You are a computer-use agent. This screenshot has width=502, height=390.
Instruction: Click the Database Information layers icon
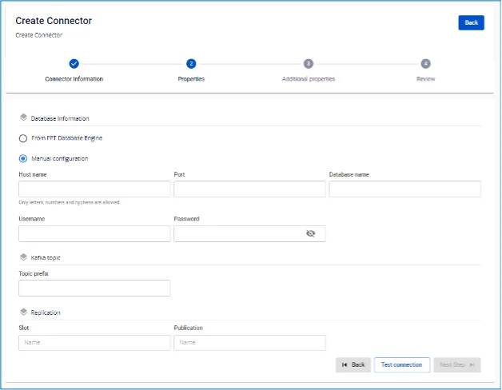(23, 117)
